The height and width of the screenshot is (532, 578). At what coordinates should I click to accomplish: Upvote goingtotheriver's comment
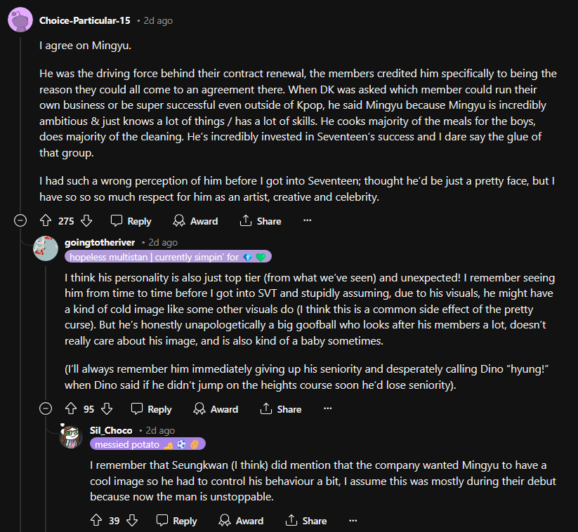click(70, 409)
